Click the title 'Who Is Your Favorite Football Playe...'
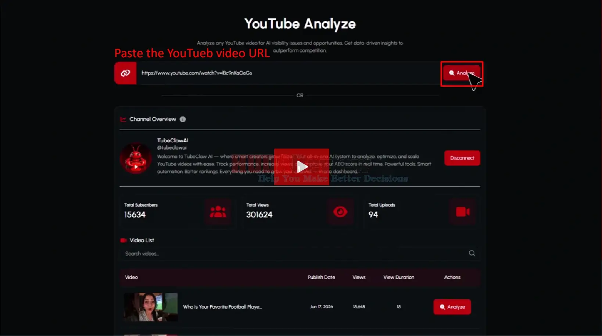602x336 pixels. [222, 307]
